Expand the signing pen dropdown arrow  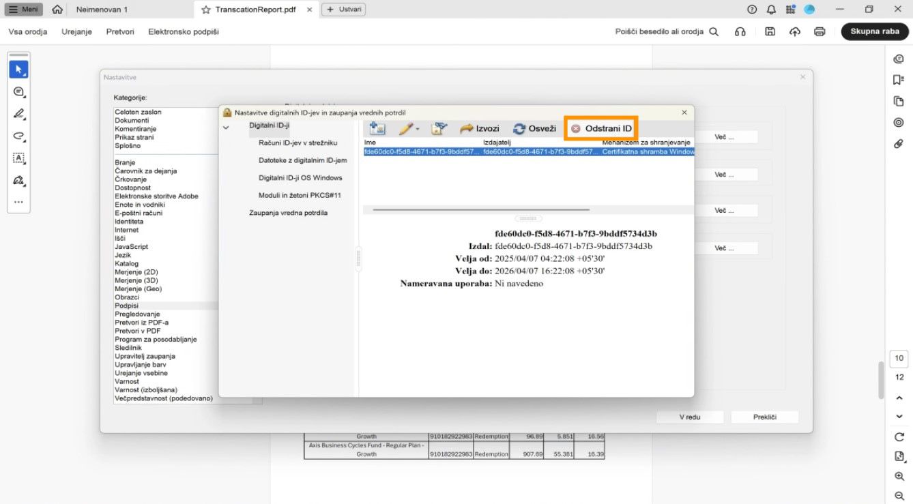point(417,129)
